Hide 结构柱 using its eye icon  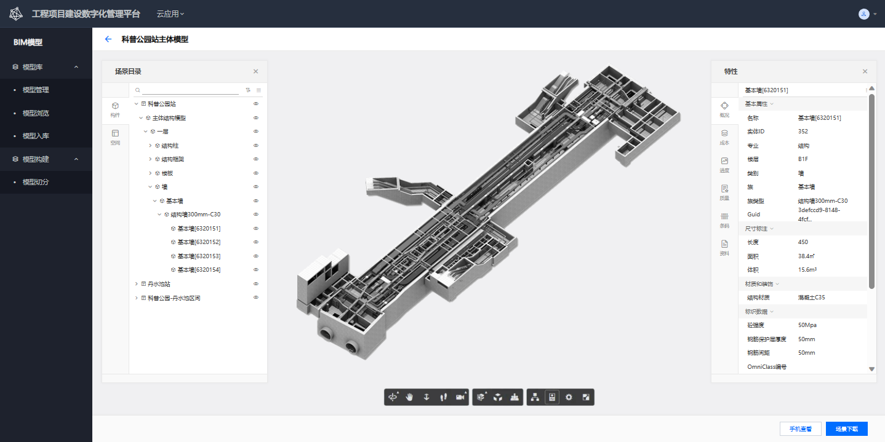(x=255, y=146)
